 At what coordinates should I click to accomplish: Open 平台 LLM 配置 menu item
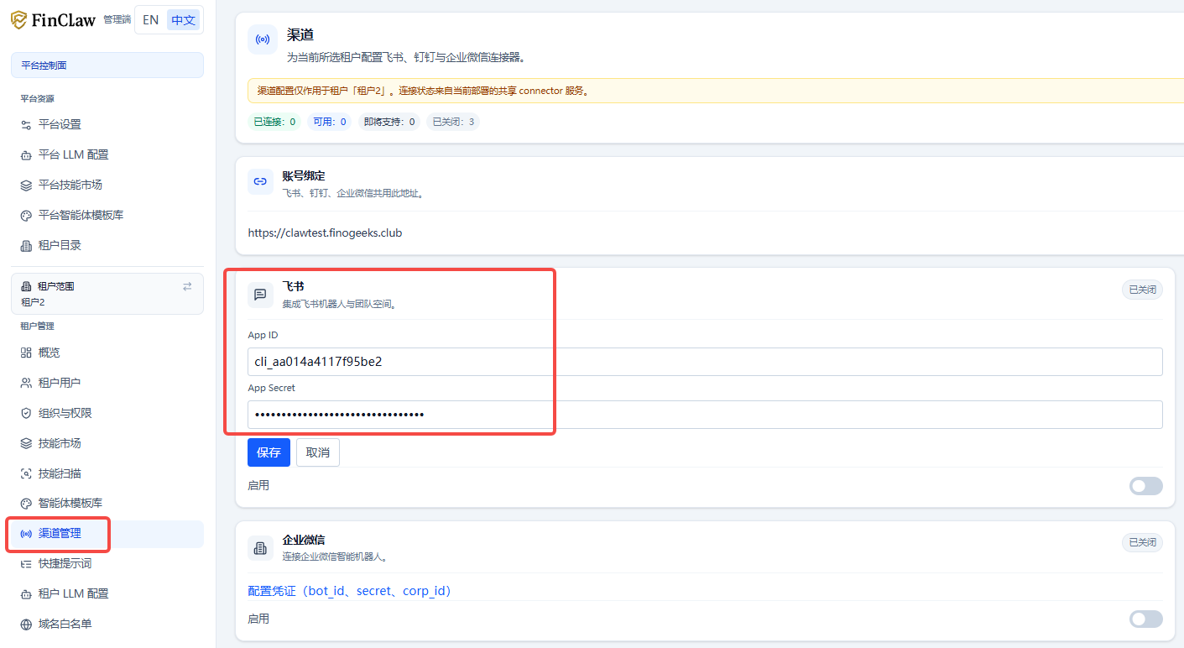[107, 154]
